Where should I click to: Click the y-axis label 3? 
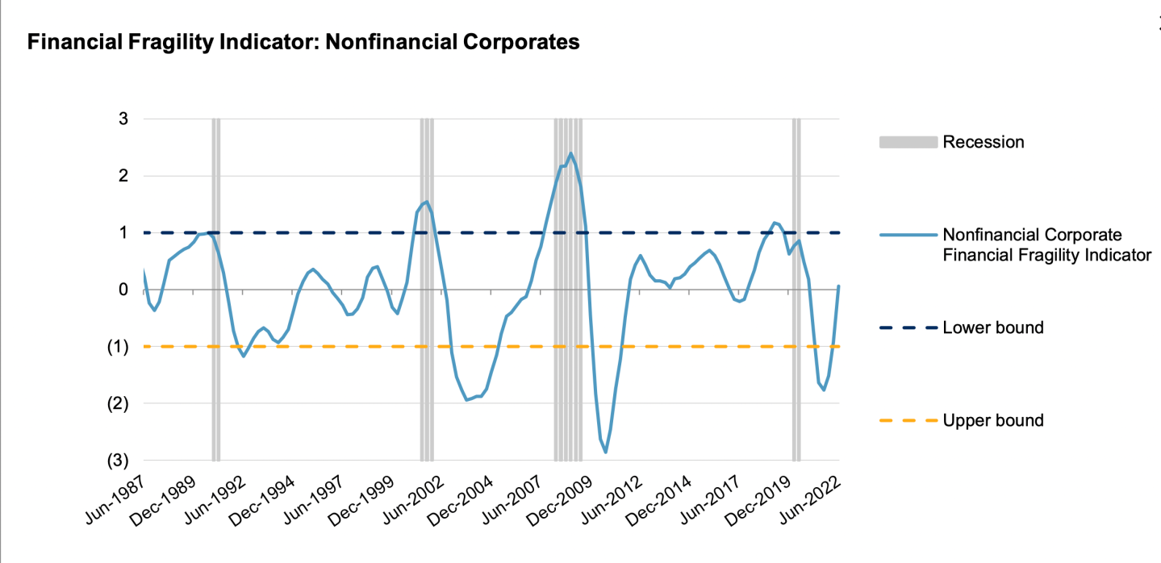point(124,119)
